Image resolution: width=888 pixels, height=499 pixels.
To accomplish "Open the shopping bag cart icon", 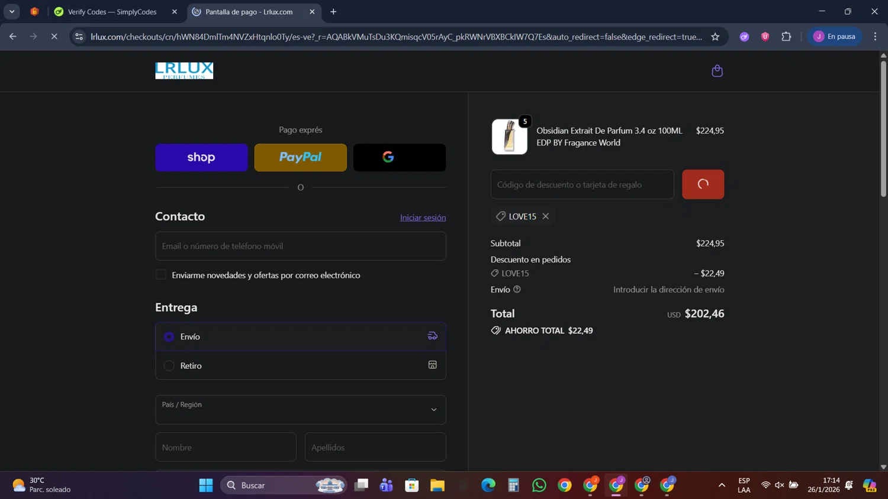I will click(x=717, y=71).
